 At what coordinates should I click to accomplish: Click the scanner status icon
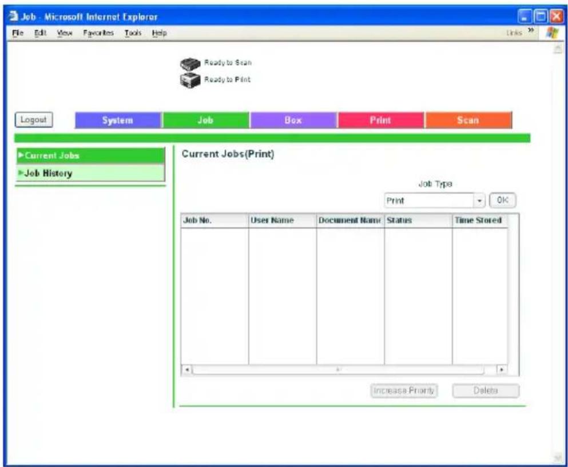point(190,64)
